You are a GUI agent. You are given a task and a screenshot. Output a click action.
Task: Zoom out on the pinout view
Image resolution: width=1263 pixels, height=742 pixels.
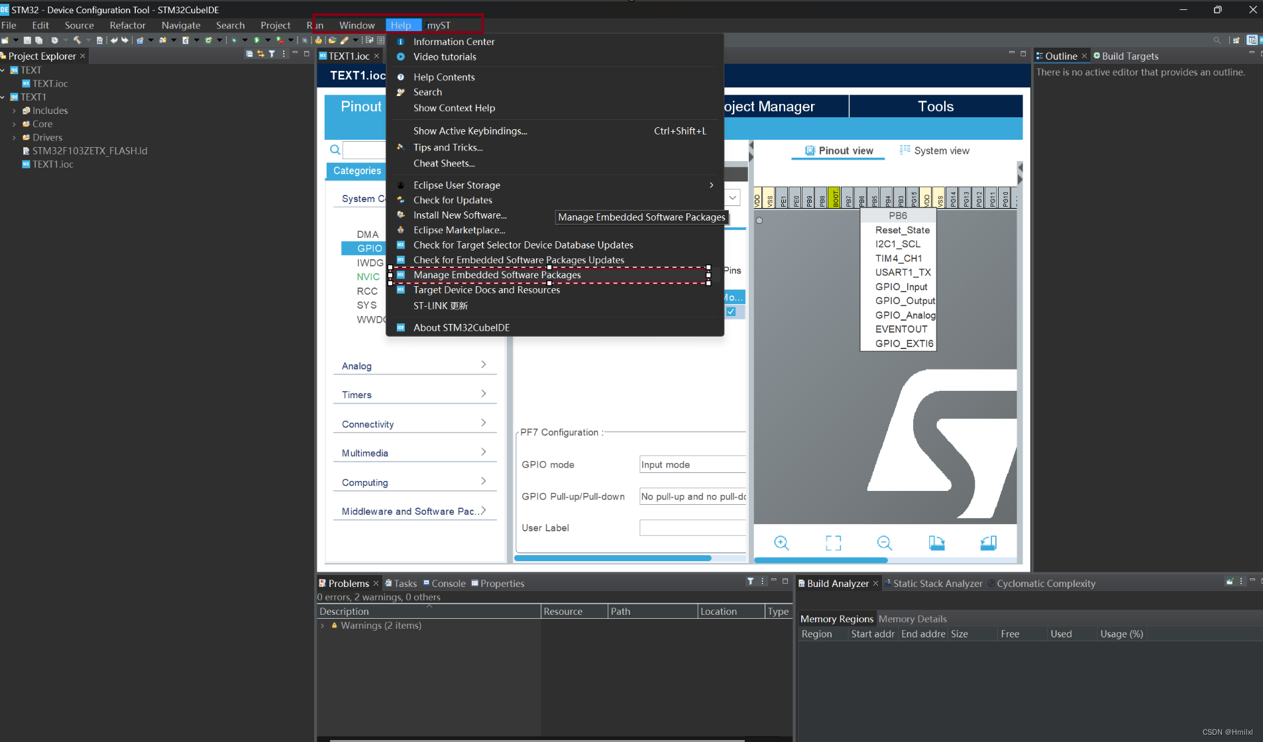click(x=885, y=543)
